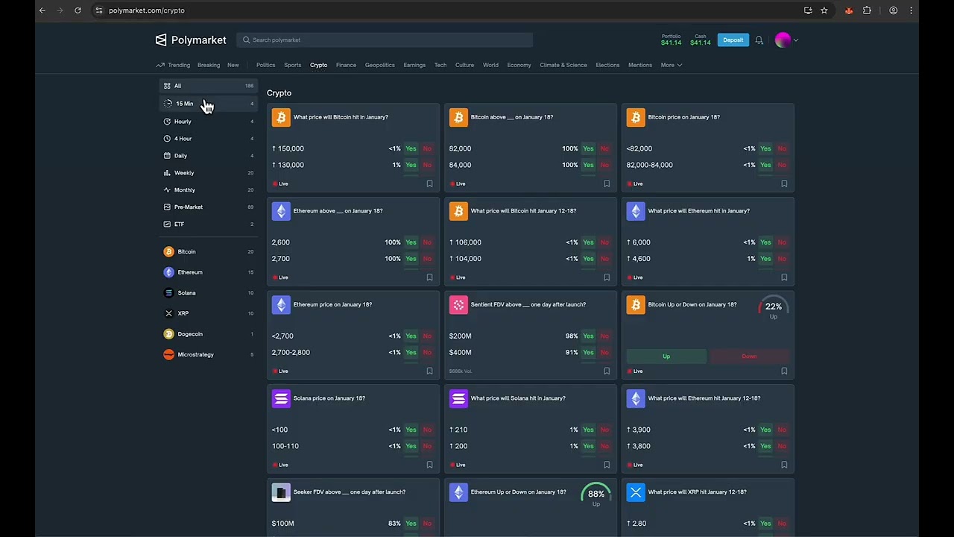The width and height of the screenshot is (954, 537).
Task: Click the Deposit button
Action: [x=733, y=40]
